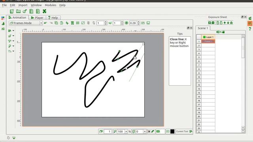The image size is (253, 142).
Task: Select the pencil drawing tool
Action: coord(9,31)
